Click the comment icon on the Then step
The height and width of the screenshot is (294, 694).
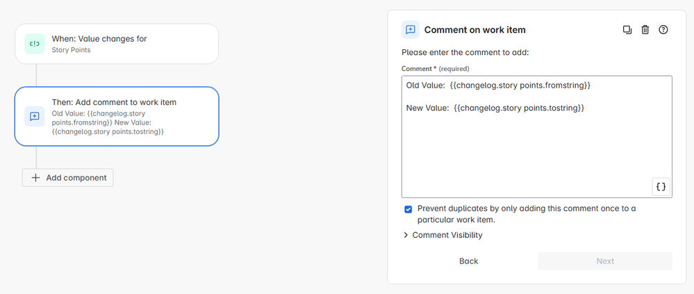point(34,116)
